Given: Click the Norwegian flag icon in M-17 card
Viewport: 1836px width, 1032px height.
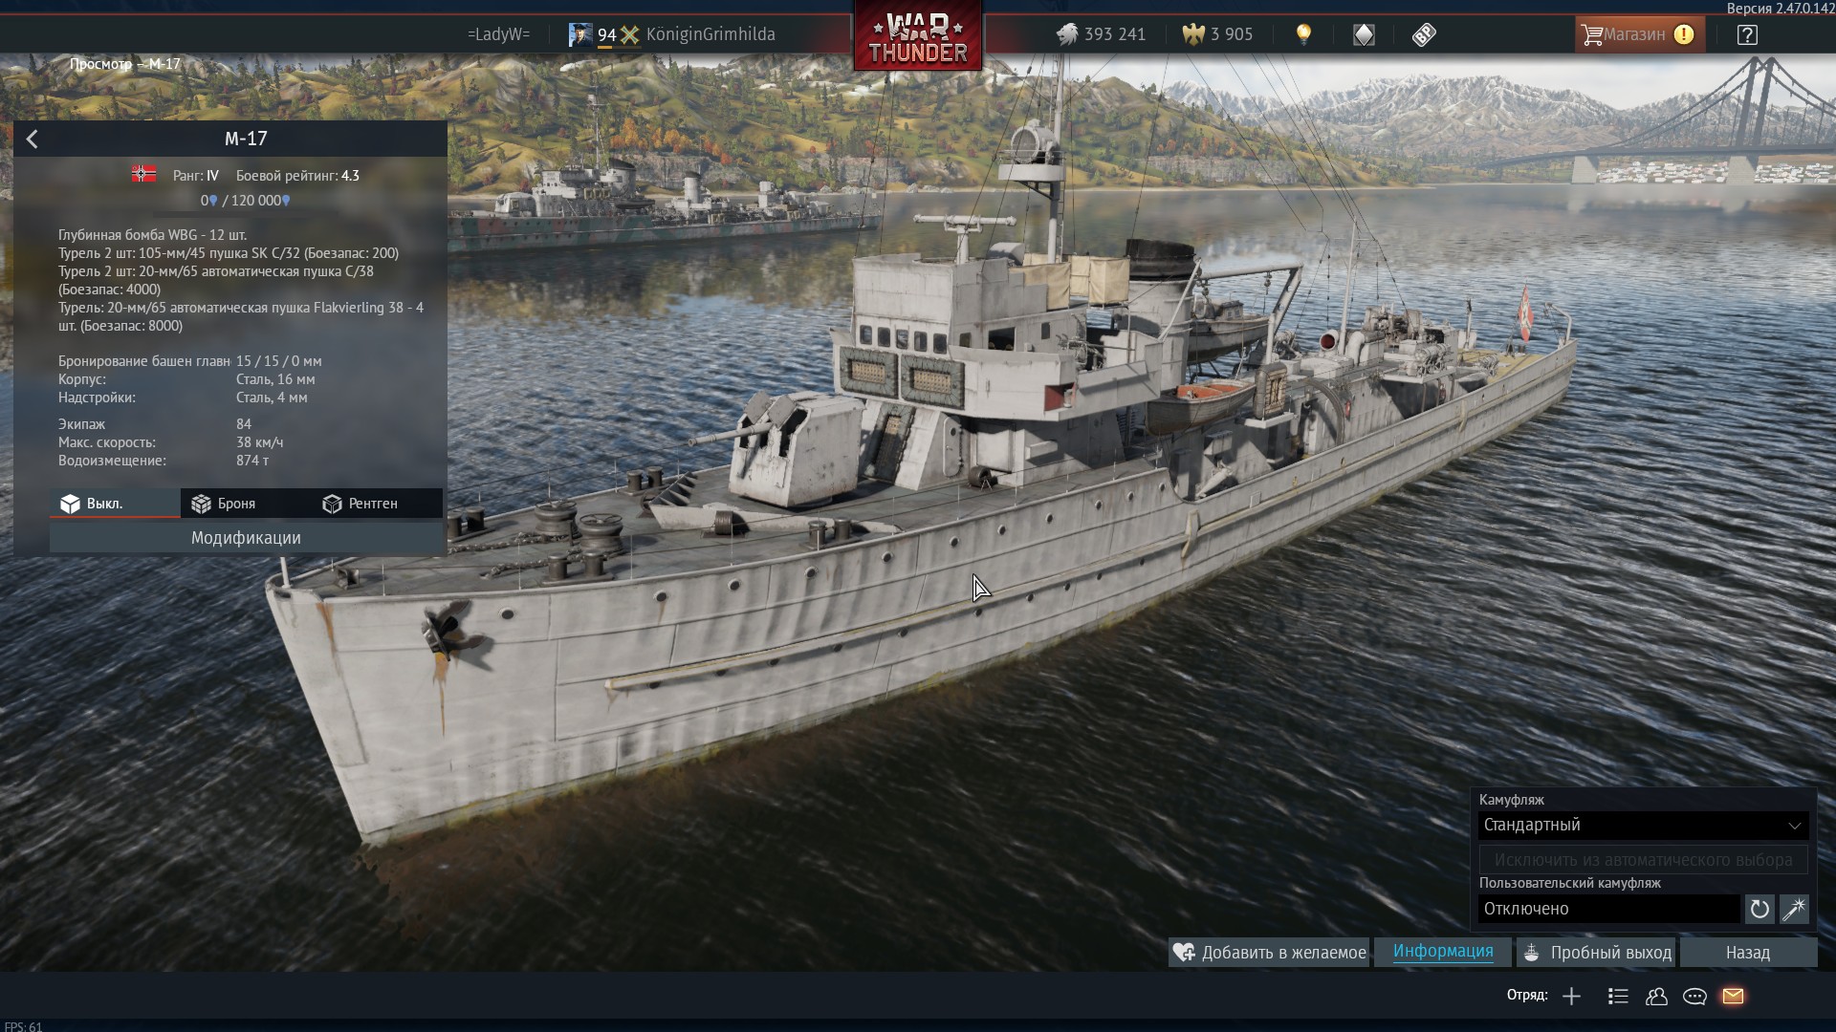Looking at the screenshot, I should (143, 174).
